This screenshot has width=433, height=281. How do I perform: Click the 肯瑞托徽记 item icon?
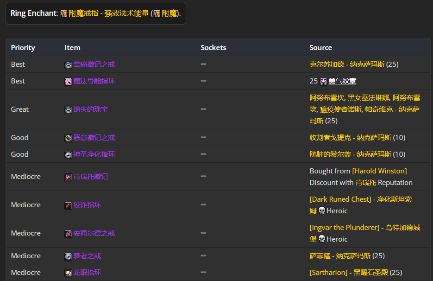[x=68, y=177]
